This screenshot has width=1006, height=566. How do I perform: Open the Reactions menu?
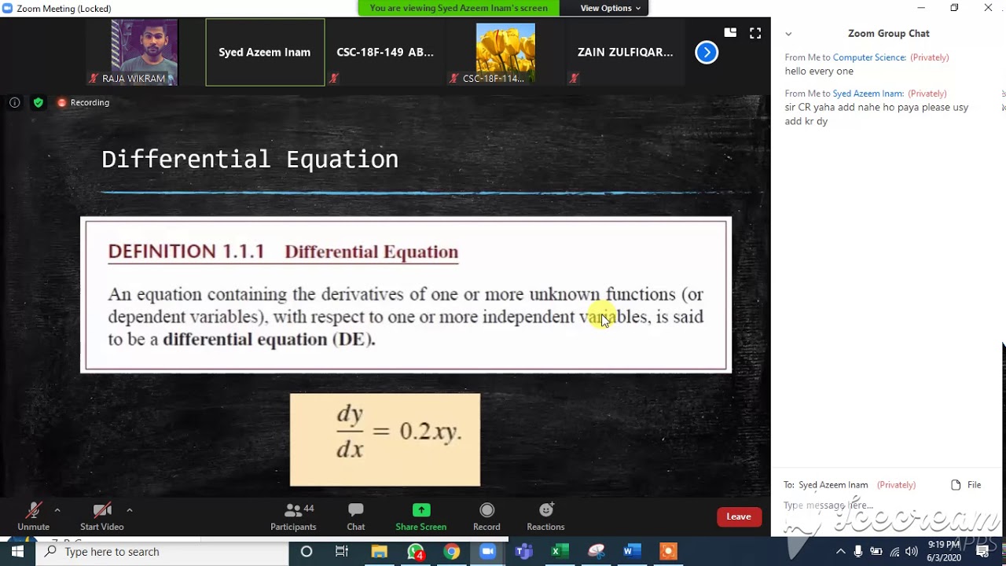[545, 516]
